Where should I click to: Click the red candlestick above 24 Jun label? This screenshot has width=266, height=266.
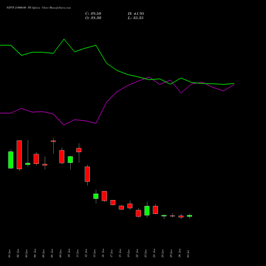pyautogui.click(x=155, y=210)
